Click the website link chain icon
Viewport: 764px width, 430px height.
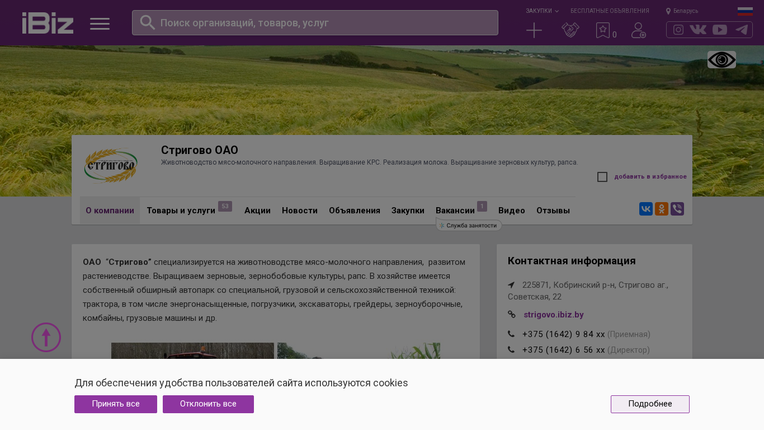(512, 315)
